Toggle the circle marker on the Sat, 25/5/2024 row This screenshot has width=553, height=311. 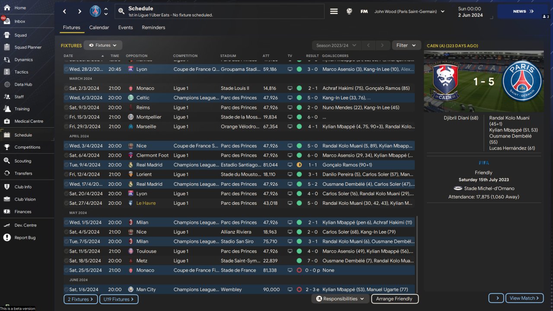(x=66, y=270)
